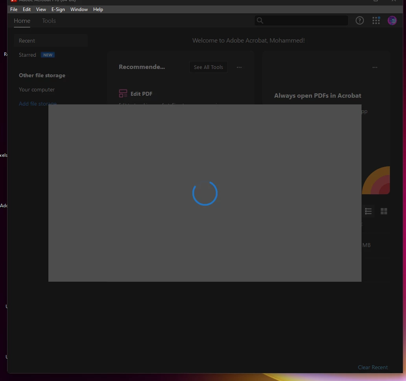This screenshot has width=406, height=381.
Task: Click the NEW badge next to Starred
Action: 48,55
